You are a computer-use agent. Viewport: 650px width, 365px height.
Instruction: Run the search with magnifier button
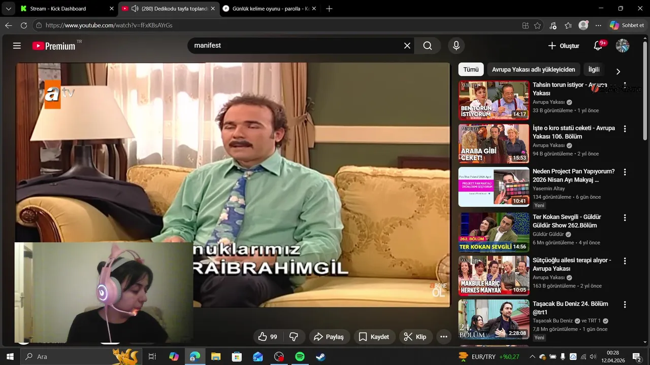(x=428, y=46)
